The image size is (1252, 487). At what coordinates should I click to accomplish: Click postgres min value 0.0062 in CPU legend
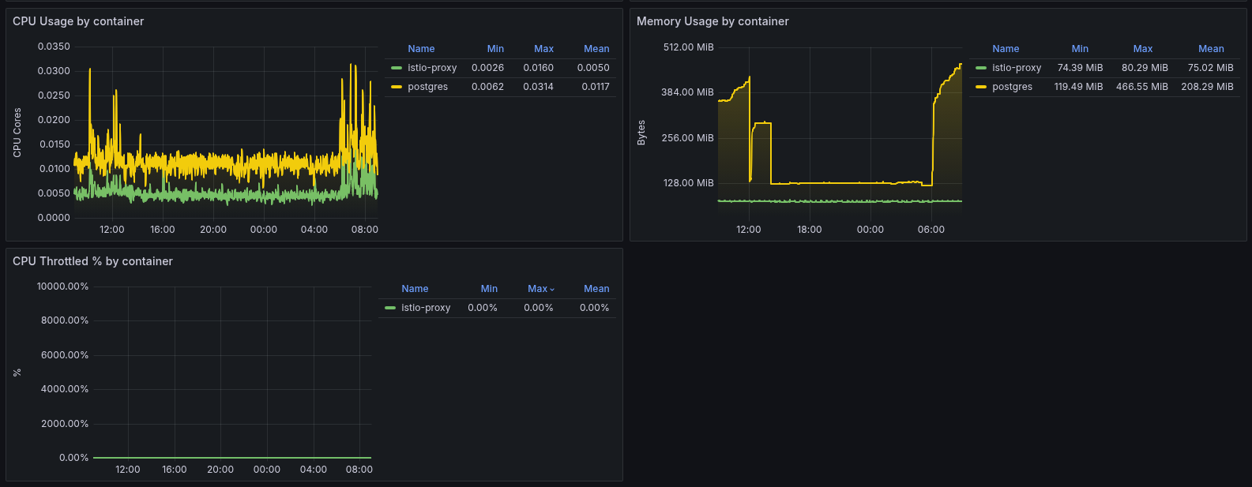[487, 87]
